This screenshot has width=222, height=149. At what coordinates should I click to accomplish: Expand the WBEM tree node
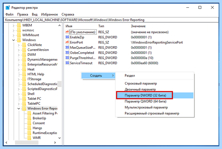click(x=13, y=26)
